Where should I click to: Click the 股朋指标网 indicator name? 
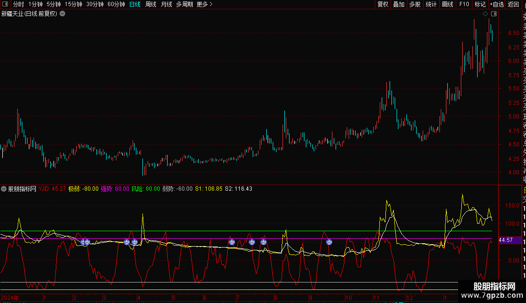(22, 189)
